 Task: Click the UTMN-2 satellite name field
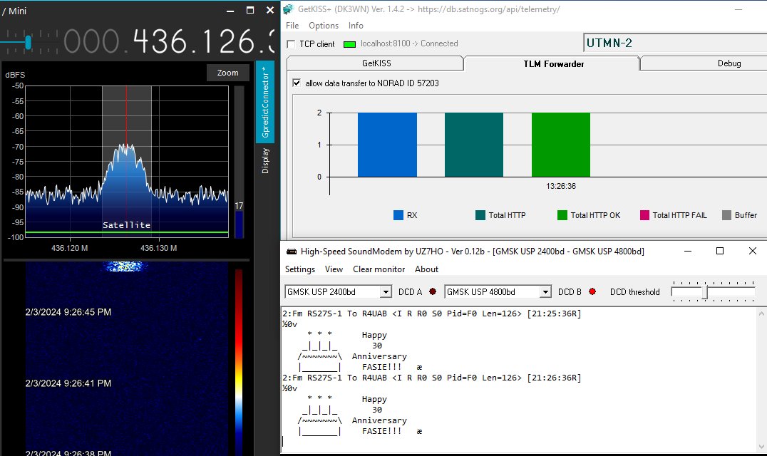(x=675, y=43)
